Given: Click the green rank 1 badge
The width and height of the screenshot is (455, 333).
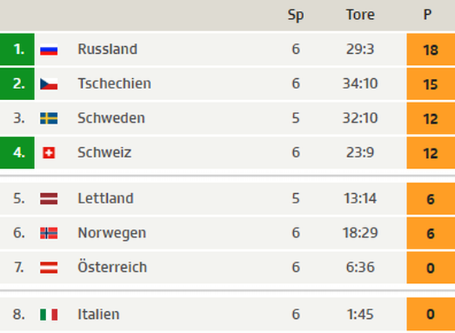Looking at the screenshot, I should [x=17, y=49].
